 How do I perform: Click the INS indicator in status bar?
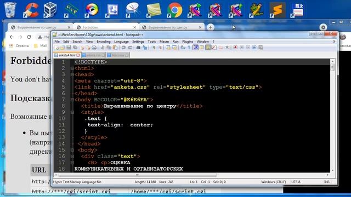327,182
